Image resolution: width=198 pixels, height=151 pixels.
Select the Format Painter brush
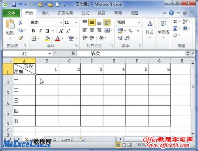coord(21,38)
